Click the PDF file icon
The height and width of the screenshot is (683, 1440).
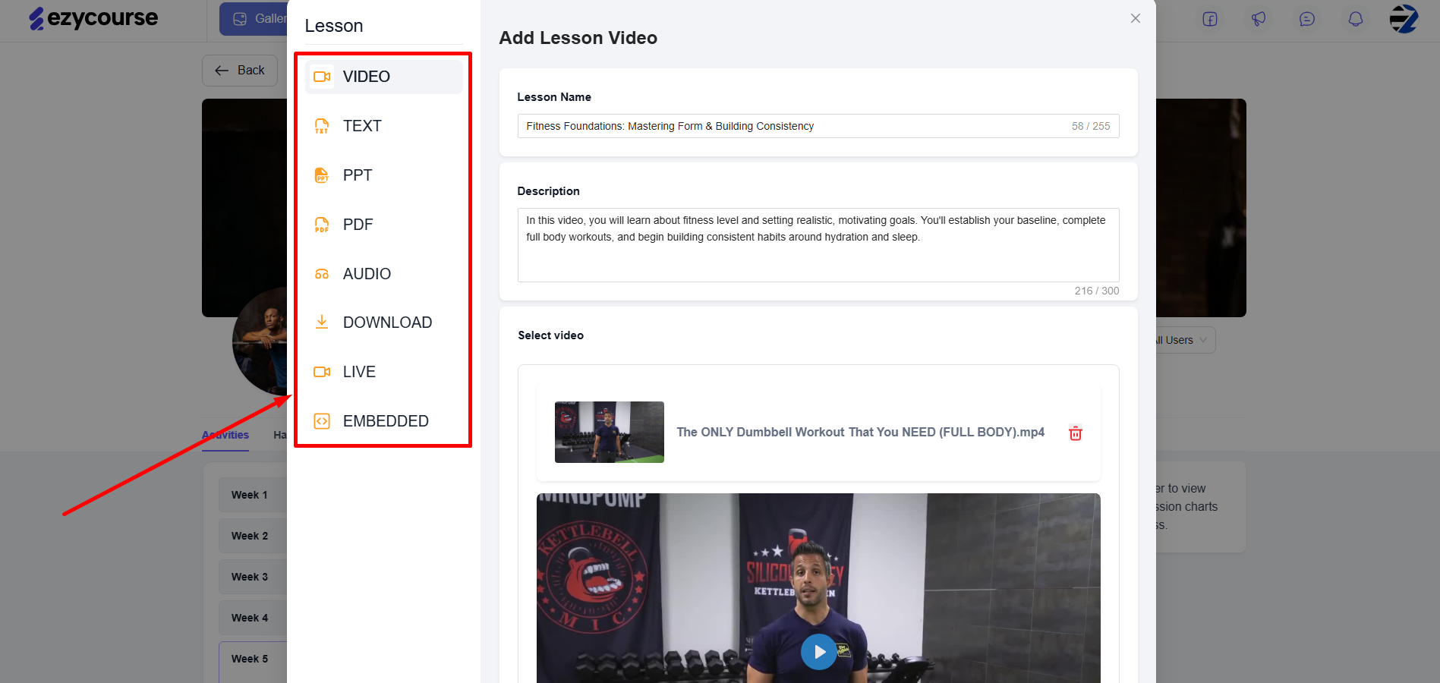coord(322,225)
